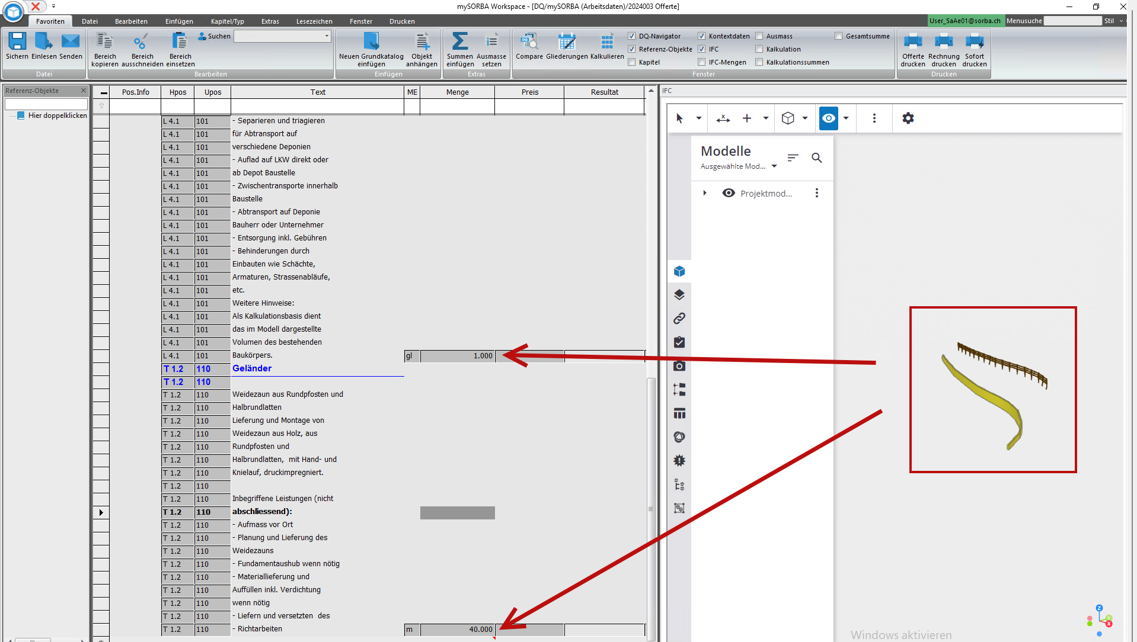This screenshot has height=642, width=1137.
Task: Search models with magnifier icon
Action: point(817,158)
